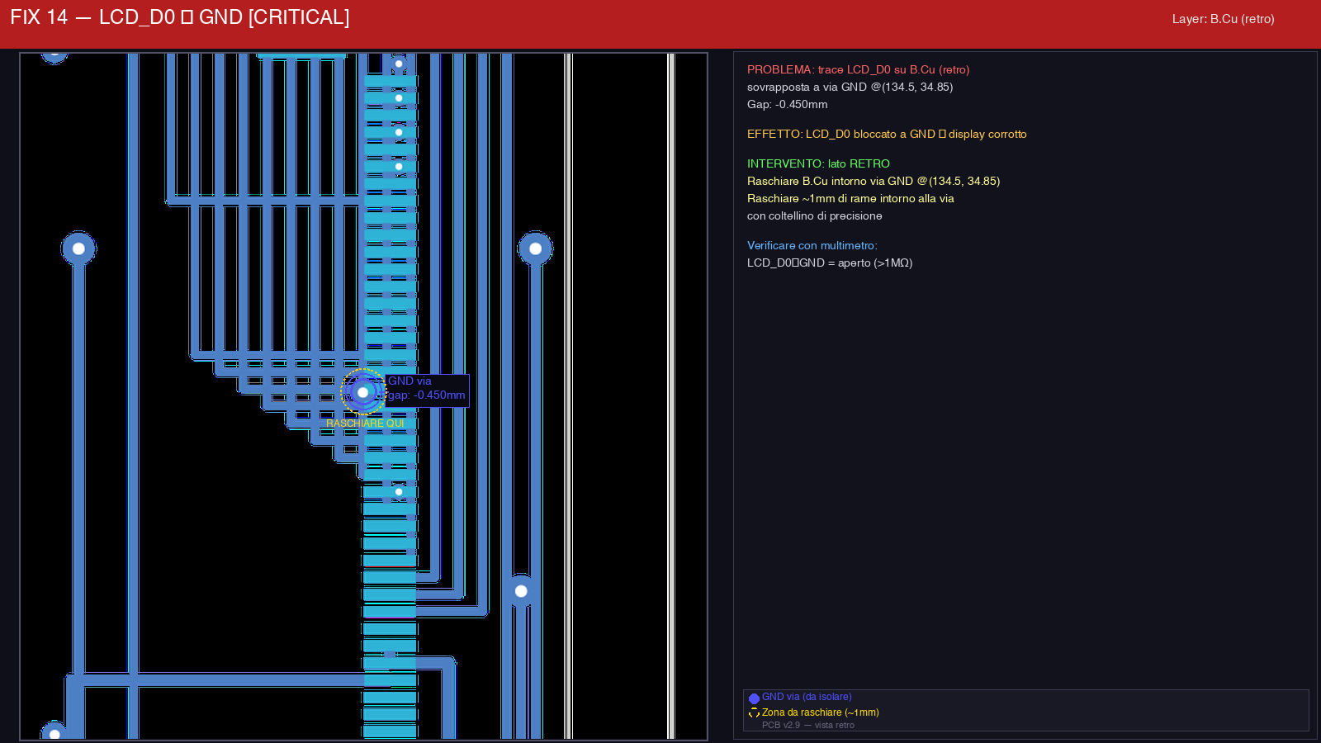Select the large via at upper left of board
The height and width of the screenshot is (743, 1321).
78,248
